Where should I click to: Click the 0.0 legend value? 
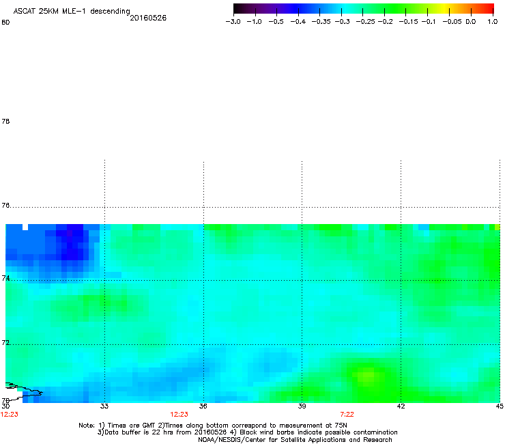(x=471, y=22)
